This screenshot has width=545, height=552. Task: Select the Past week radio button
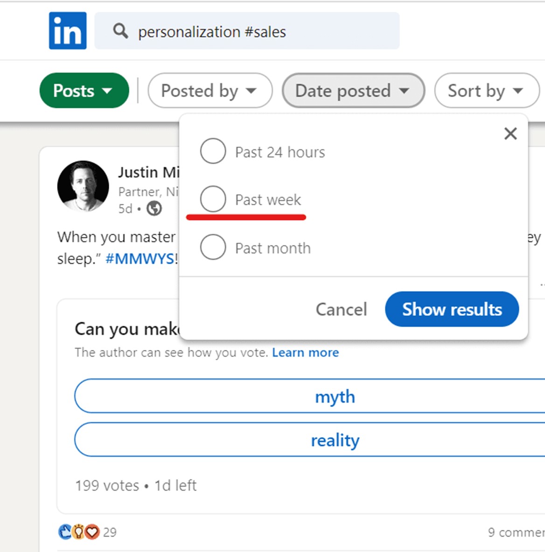click(213, 199)
